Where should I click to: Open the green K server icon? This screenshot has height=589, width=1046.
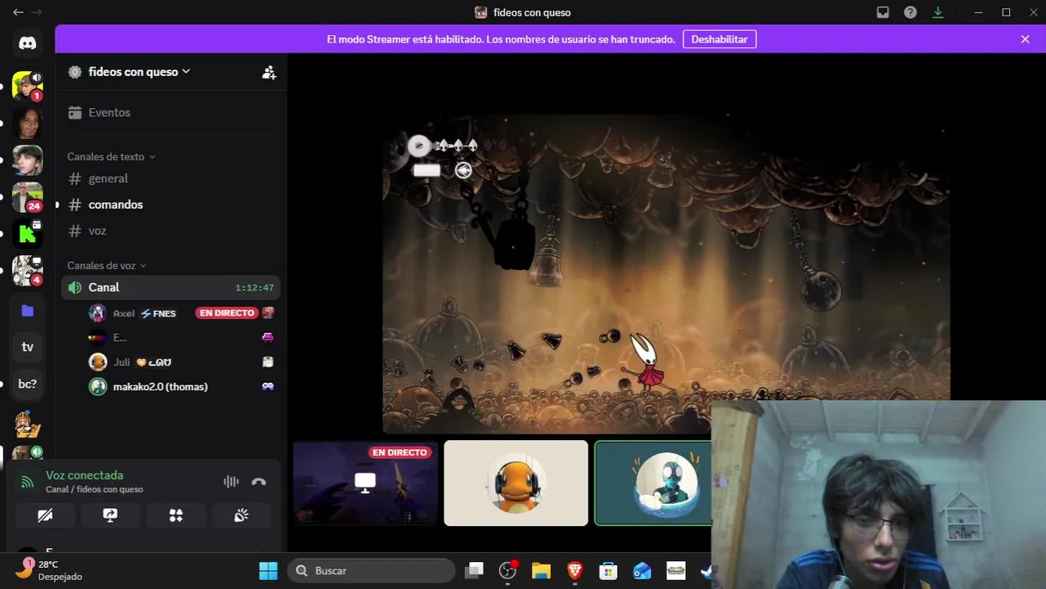(27, 234)
